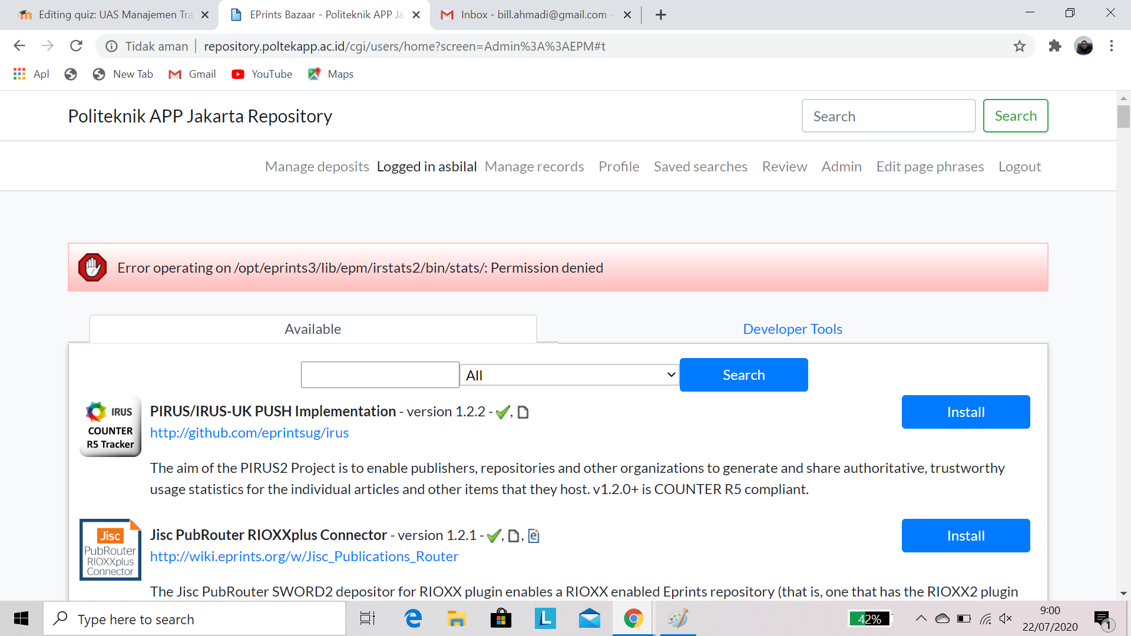This screenshot has width=1131, height=636.
Task: Reload the current page
Action: (x=76, y=46)
